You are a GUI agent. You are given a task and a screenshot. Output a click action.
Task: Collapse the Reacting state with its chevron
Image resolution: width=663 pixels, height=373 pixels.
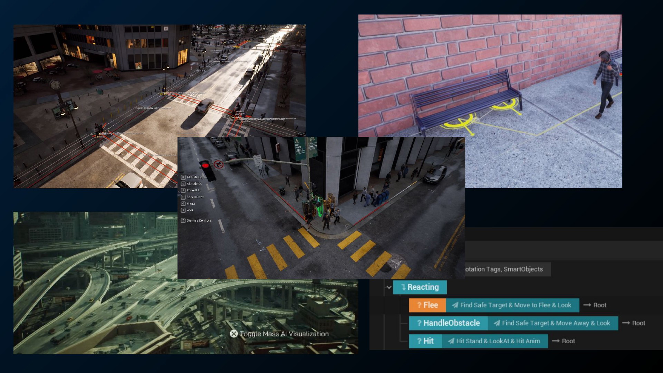(x=389, y=287)
